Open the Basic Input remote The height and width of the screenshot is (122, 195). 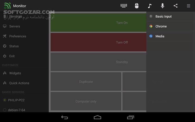click(x=171, y=16)
